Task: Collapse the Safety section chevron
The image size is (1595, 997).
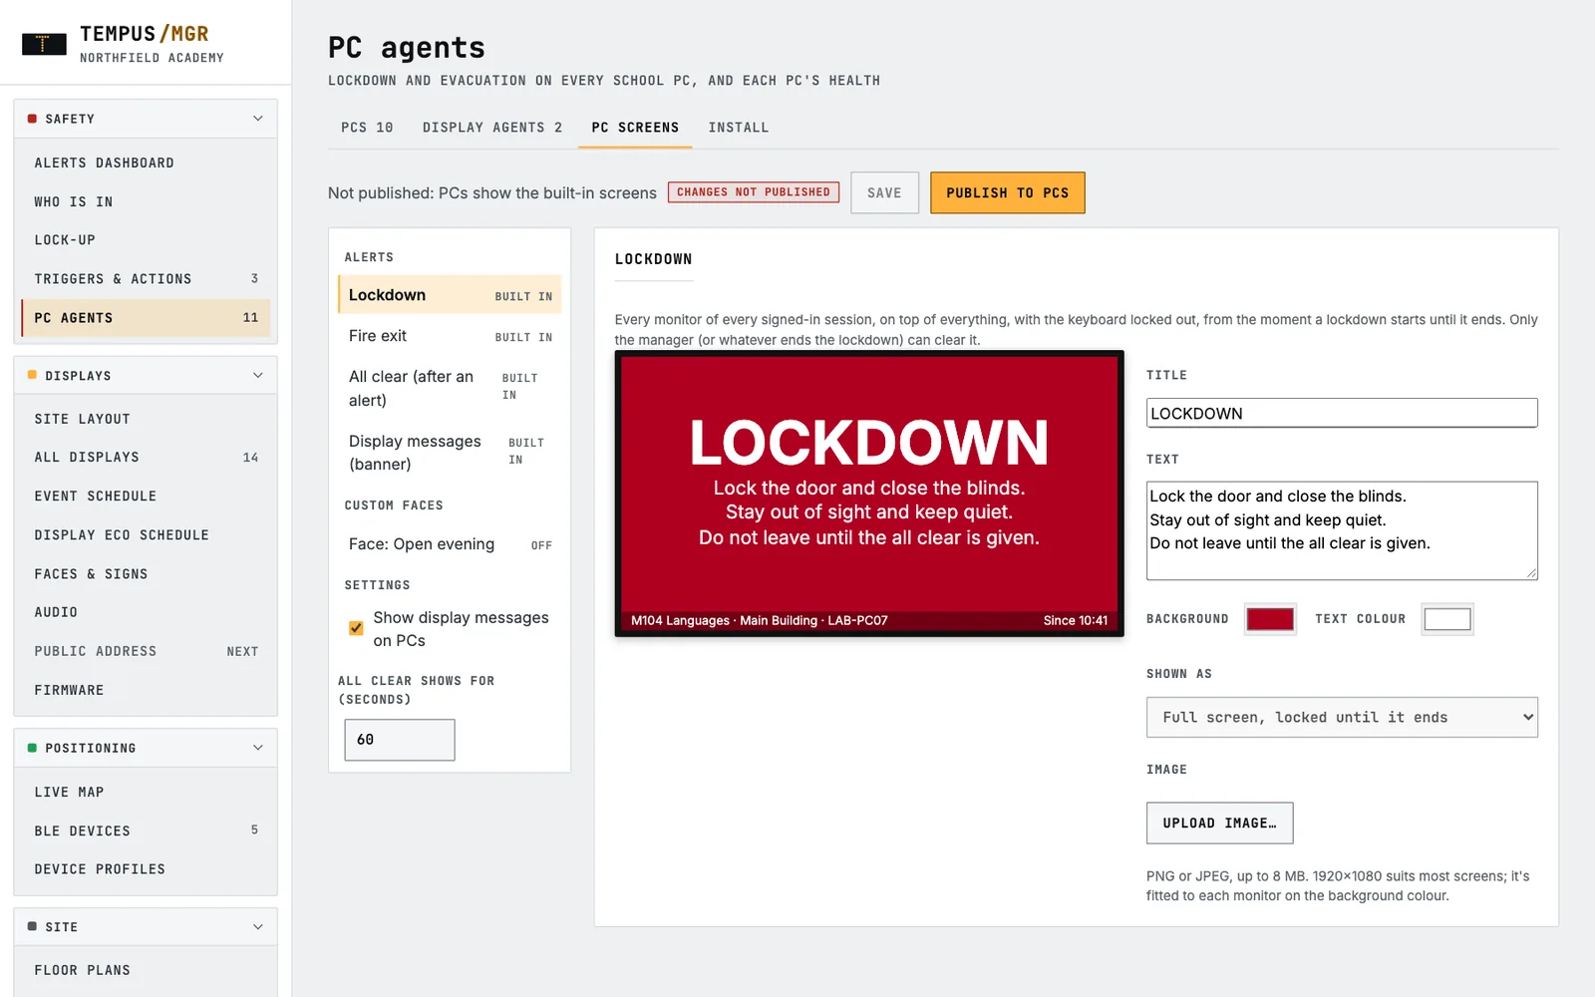Action: pos(258,119)
